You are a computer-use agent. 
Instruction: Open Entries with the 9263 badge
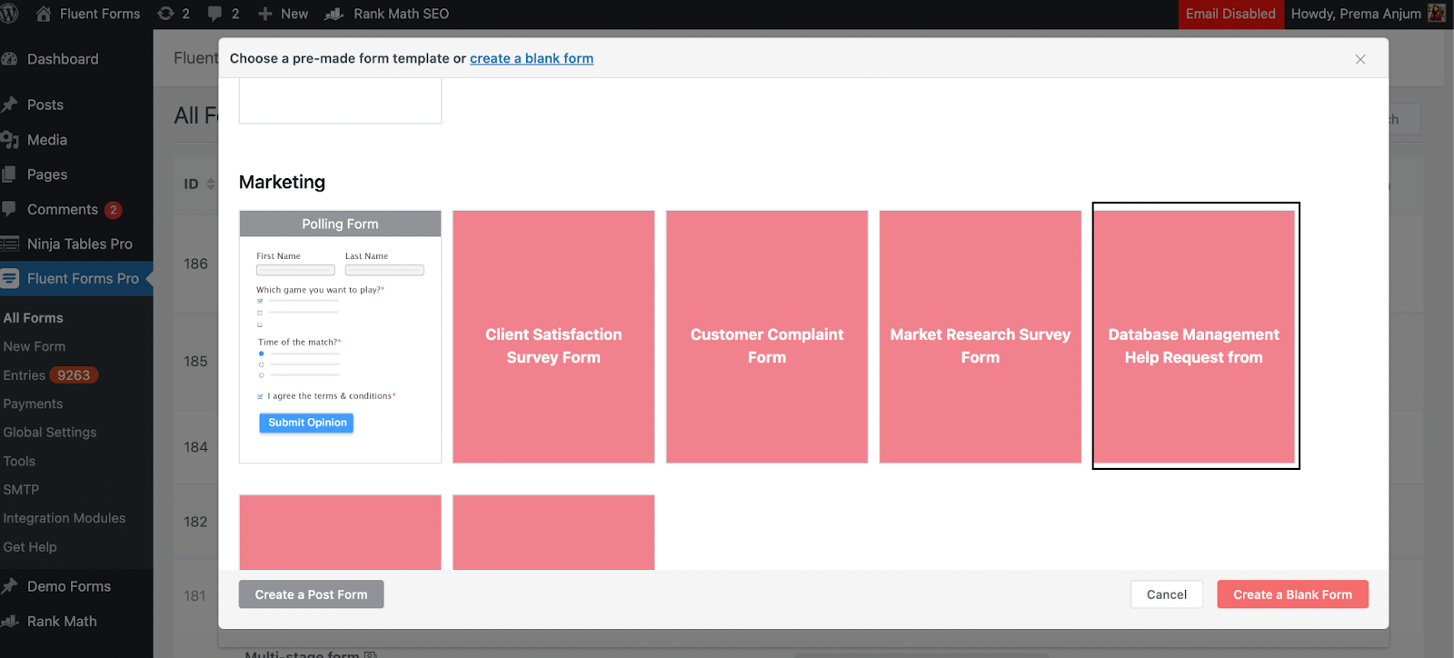[x=50, y=375]
